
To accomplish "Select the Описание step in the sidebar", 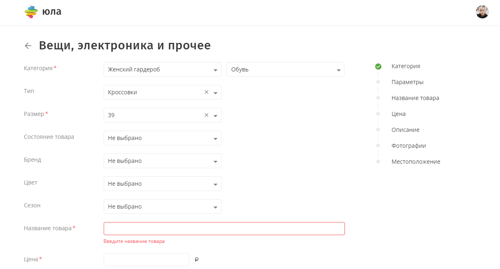I will point(404,129).
